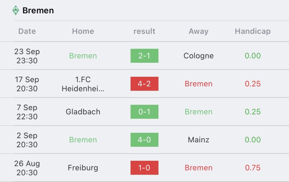Click the Werder Bremen club crest icon
Image resolution: width=289 pixels, height=182 pixels.
[16, 11]
